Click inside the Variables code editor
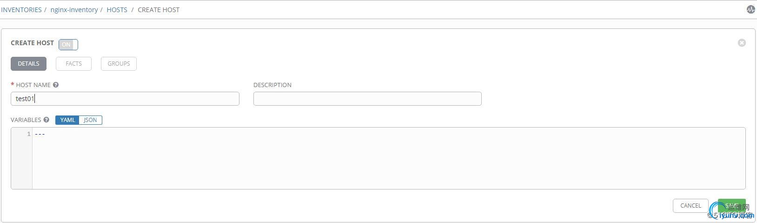The image size is (757, 223). 388,158
